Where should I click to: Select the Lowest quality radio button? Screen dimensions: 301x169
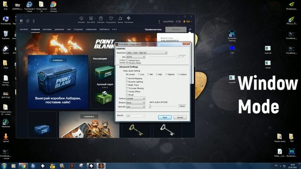(x=127, y=74)
